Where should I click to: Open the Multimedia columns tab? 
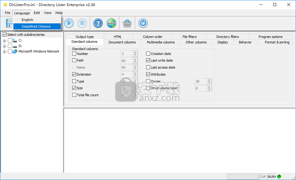pos(160,42)
